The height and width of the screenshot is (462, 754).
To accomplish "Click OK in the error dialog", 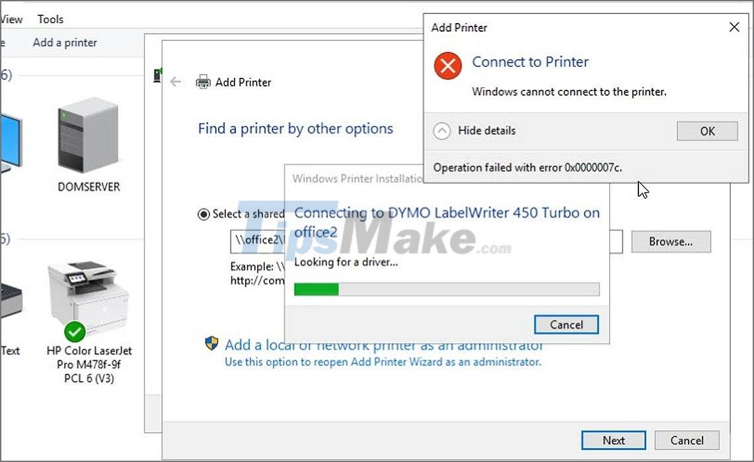I will pyautogui.click(x=707, y=131).
